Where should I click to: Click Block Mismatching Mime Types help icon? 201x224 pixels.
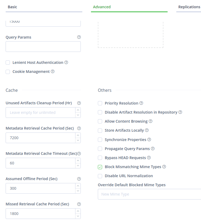[164, 167]
